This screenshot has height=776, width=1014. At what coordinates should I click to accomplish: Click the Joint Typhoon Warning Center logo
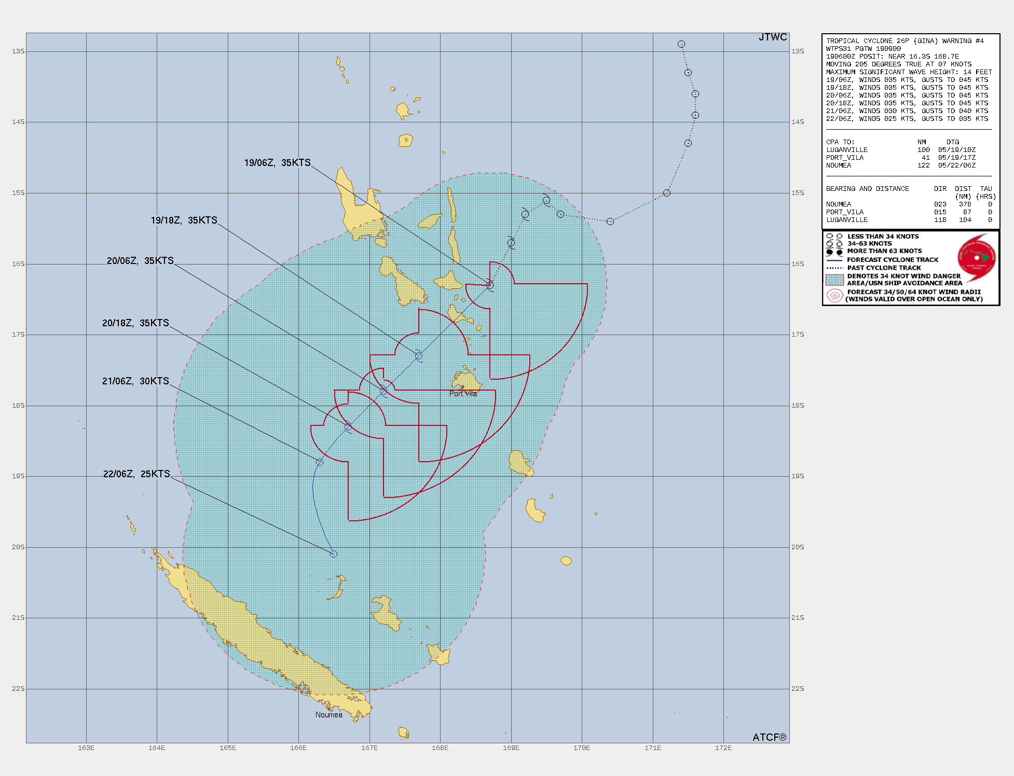976,257
